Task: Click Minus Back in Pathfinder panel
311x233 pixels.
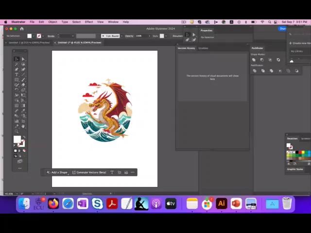Action: coord(297,71)
